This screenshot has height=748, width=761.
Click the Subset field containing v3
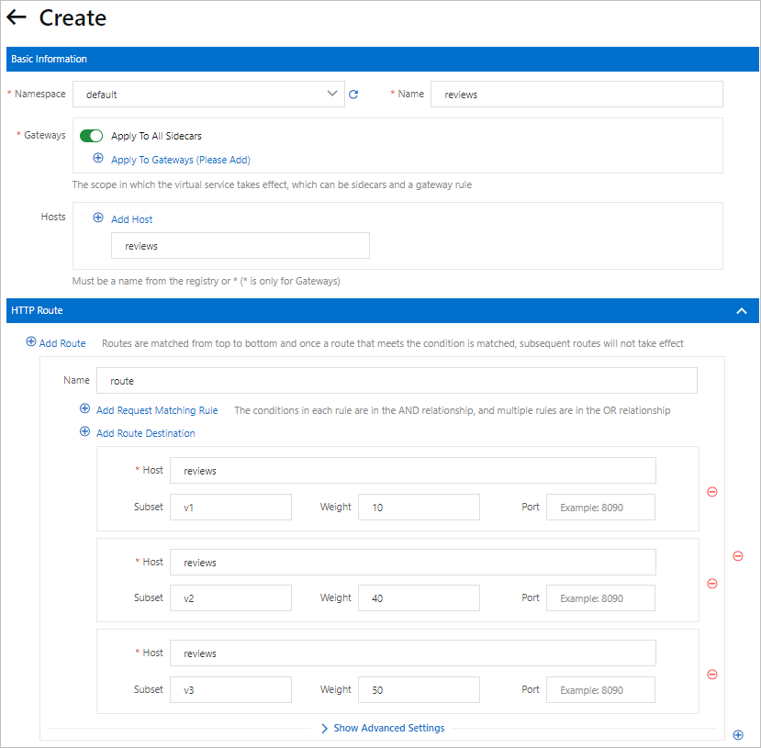pos(230,690)
